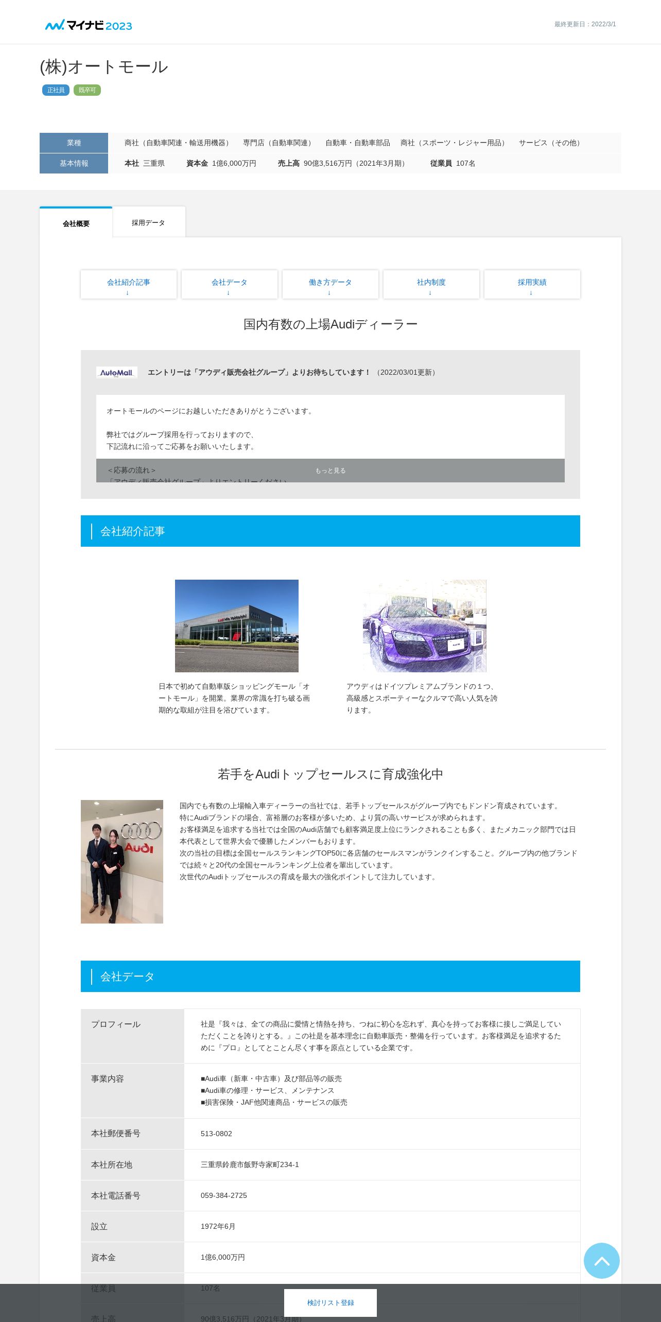Click the 事業内容 row label
The width and height of the screenshot is (661, 1322).
132,1091
